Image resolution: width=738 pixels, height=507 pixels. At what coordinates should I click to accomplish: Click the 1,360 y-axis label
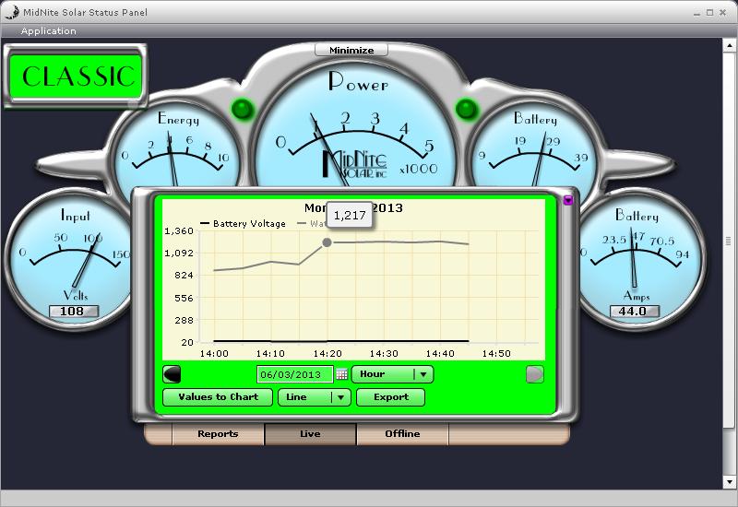(x=179, y=231)
